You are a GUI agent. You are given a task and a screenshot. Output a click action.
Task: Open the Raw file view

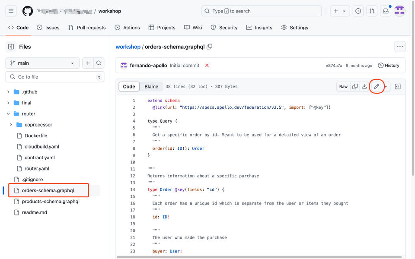click(x=343, y=86)
